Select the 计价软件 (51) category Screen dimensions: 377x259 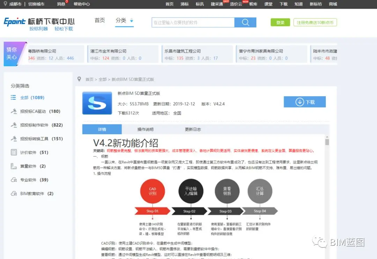click(34, 152)
